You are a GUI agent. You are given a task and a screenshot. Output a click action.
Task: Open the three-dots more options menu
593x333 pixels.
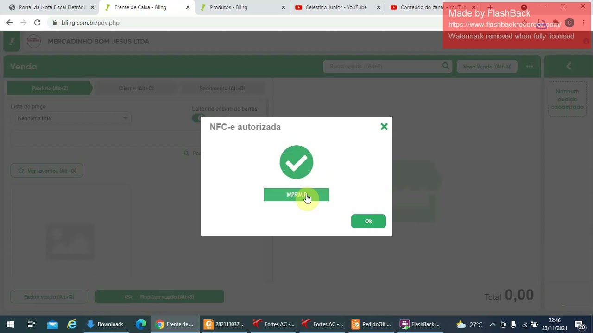[x=530, y=67]
